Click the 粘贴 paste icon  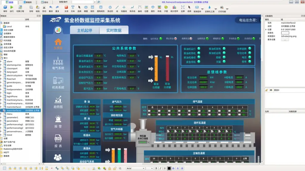point(38,7)
